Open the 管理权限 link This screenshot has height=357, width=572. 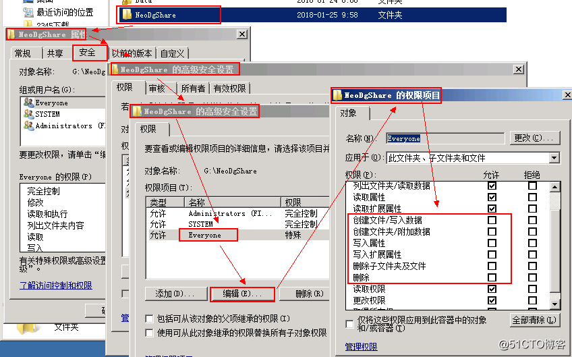coord(361,347)
